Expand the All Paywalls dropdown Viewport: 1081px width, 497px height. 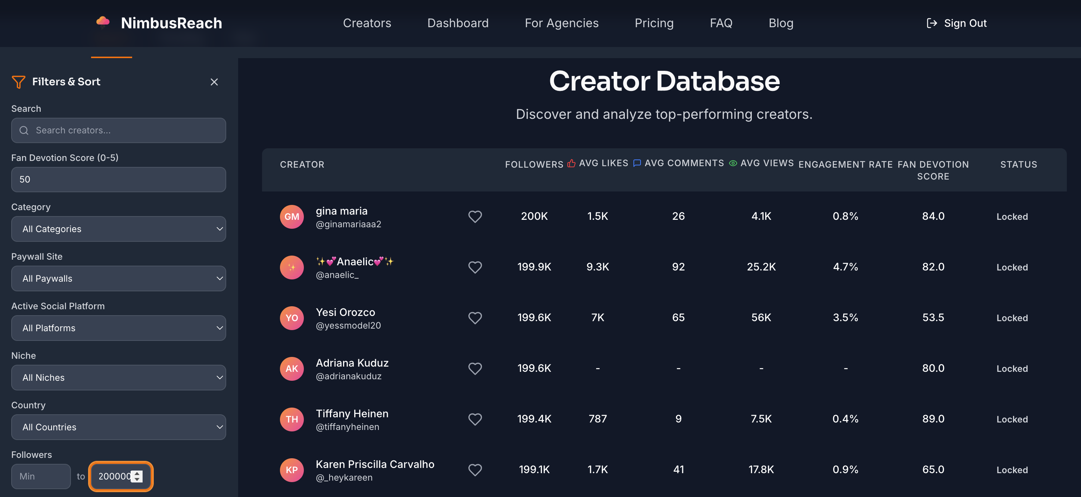pyautogui.click(x=118, y=278)
